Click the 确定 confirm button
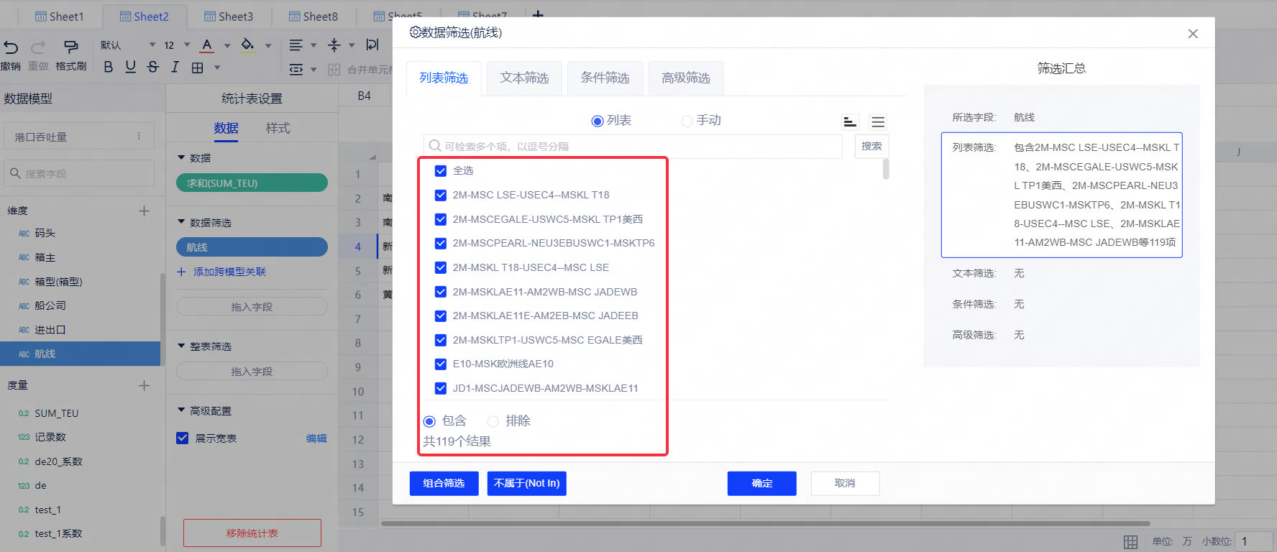Viewport: 1277px width, 552px height. pyautogui.click(x=761, y=484)
